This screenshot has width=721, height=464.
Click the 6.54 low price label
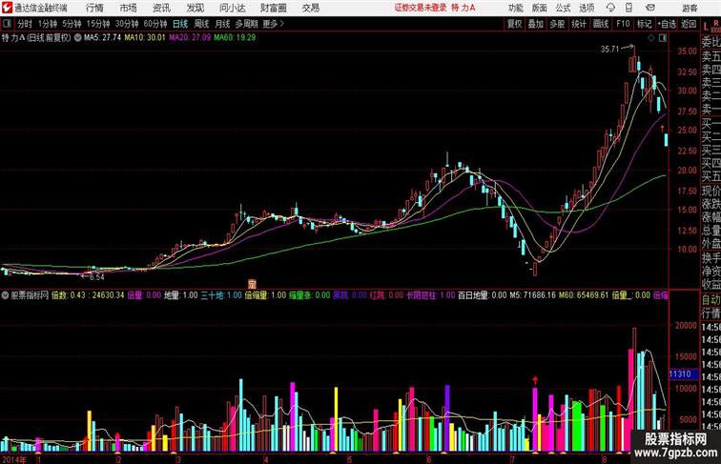(x=96, y=277)
